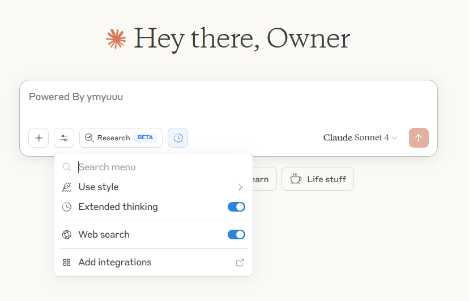Open the Claude Sonnet 4 model dropdown
Screen dimensions: 469x301
pyautogui.click(x=360, y=138)
